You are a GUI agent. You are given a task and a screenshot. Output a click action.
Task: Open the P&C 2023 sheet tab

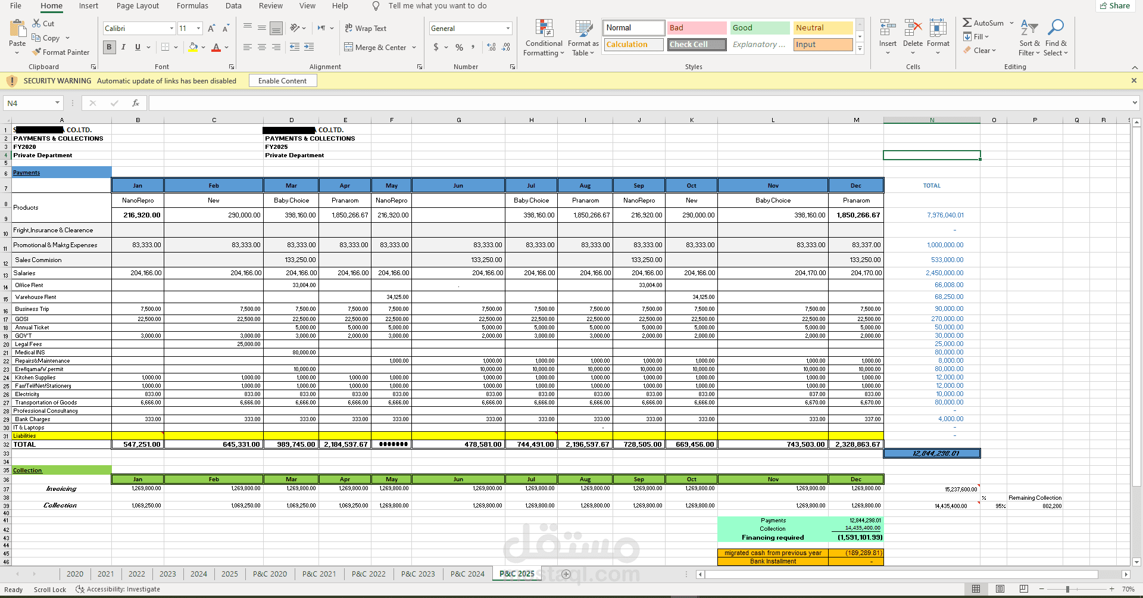pyautogui.click(x=418, y=574)
